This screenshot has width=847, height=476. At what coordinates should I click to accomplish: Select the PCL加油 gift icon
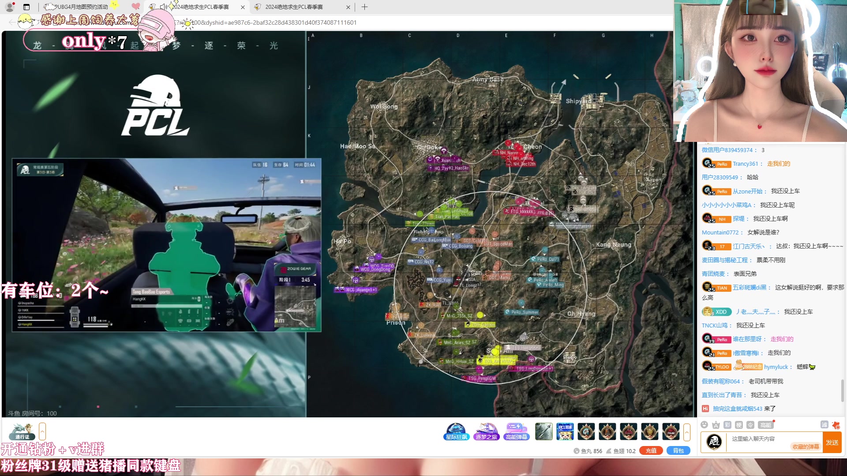coord(565,431)
